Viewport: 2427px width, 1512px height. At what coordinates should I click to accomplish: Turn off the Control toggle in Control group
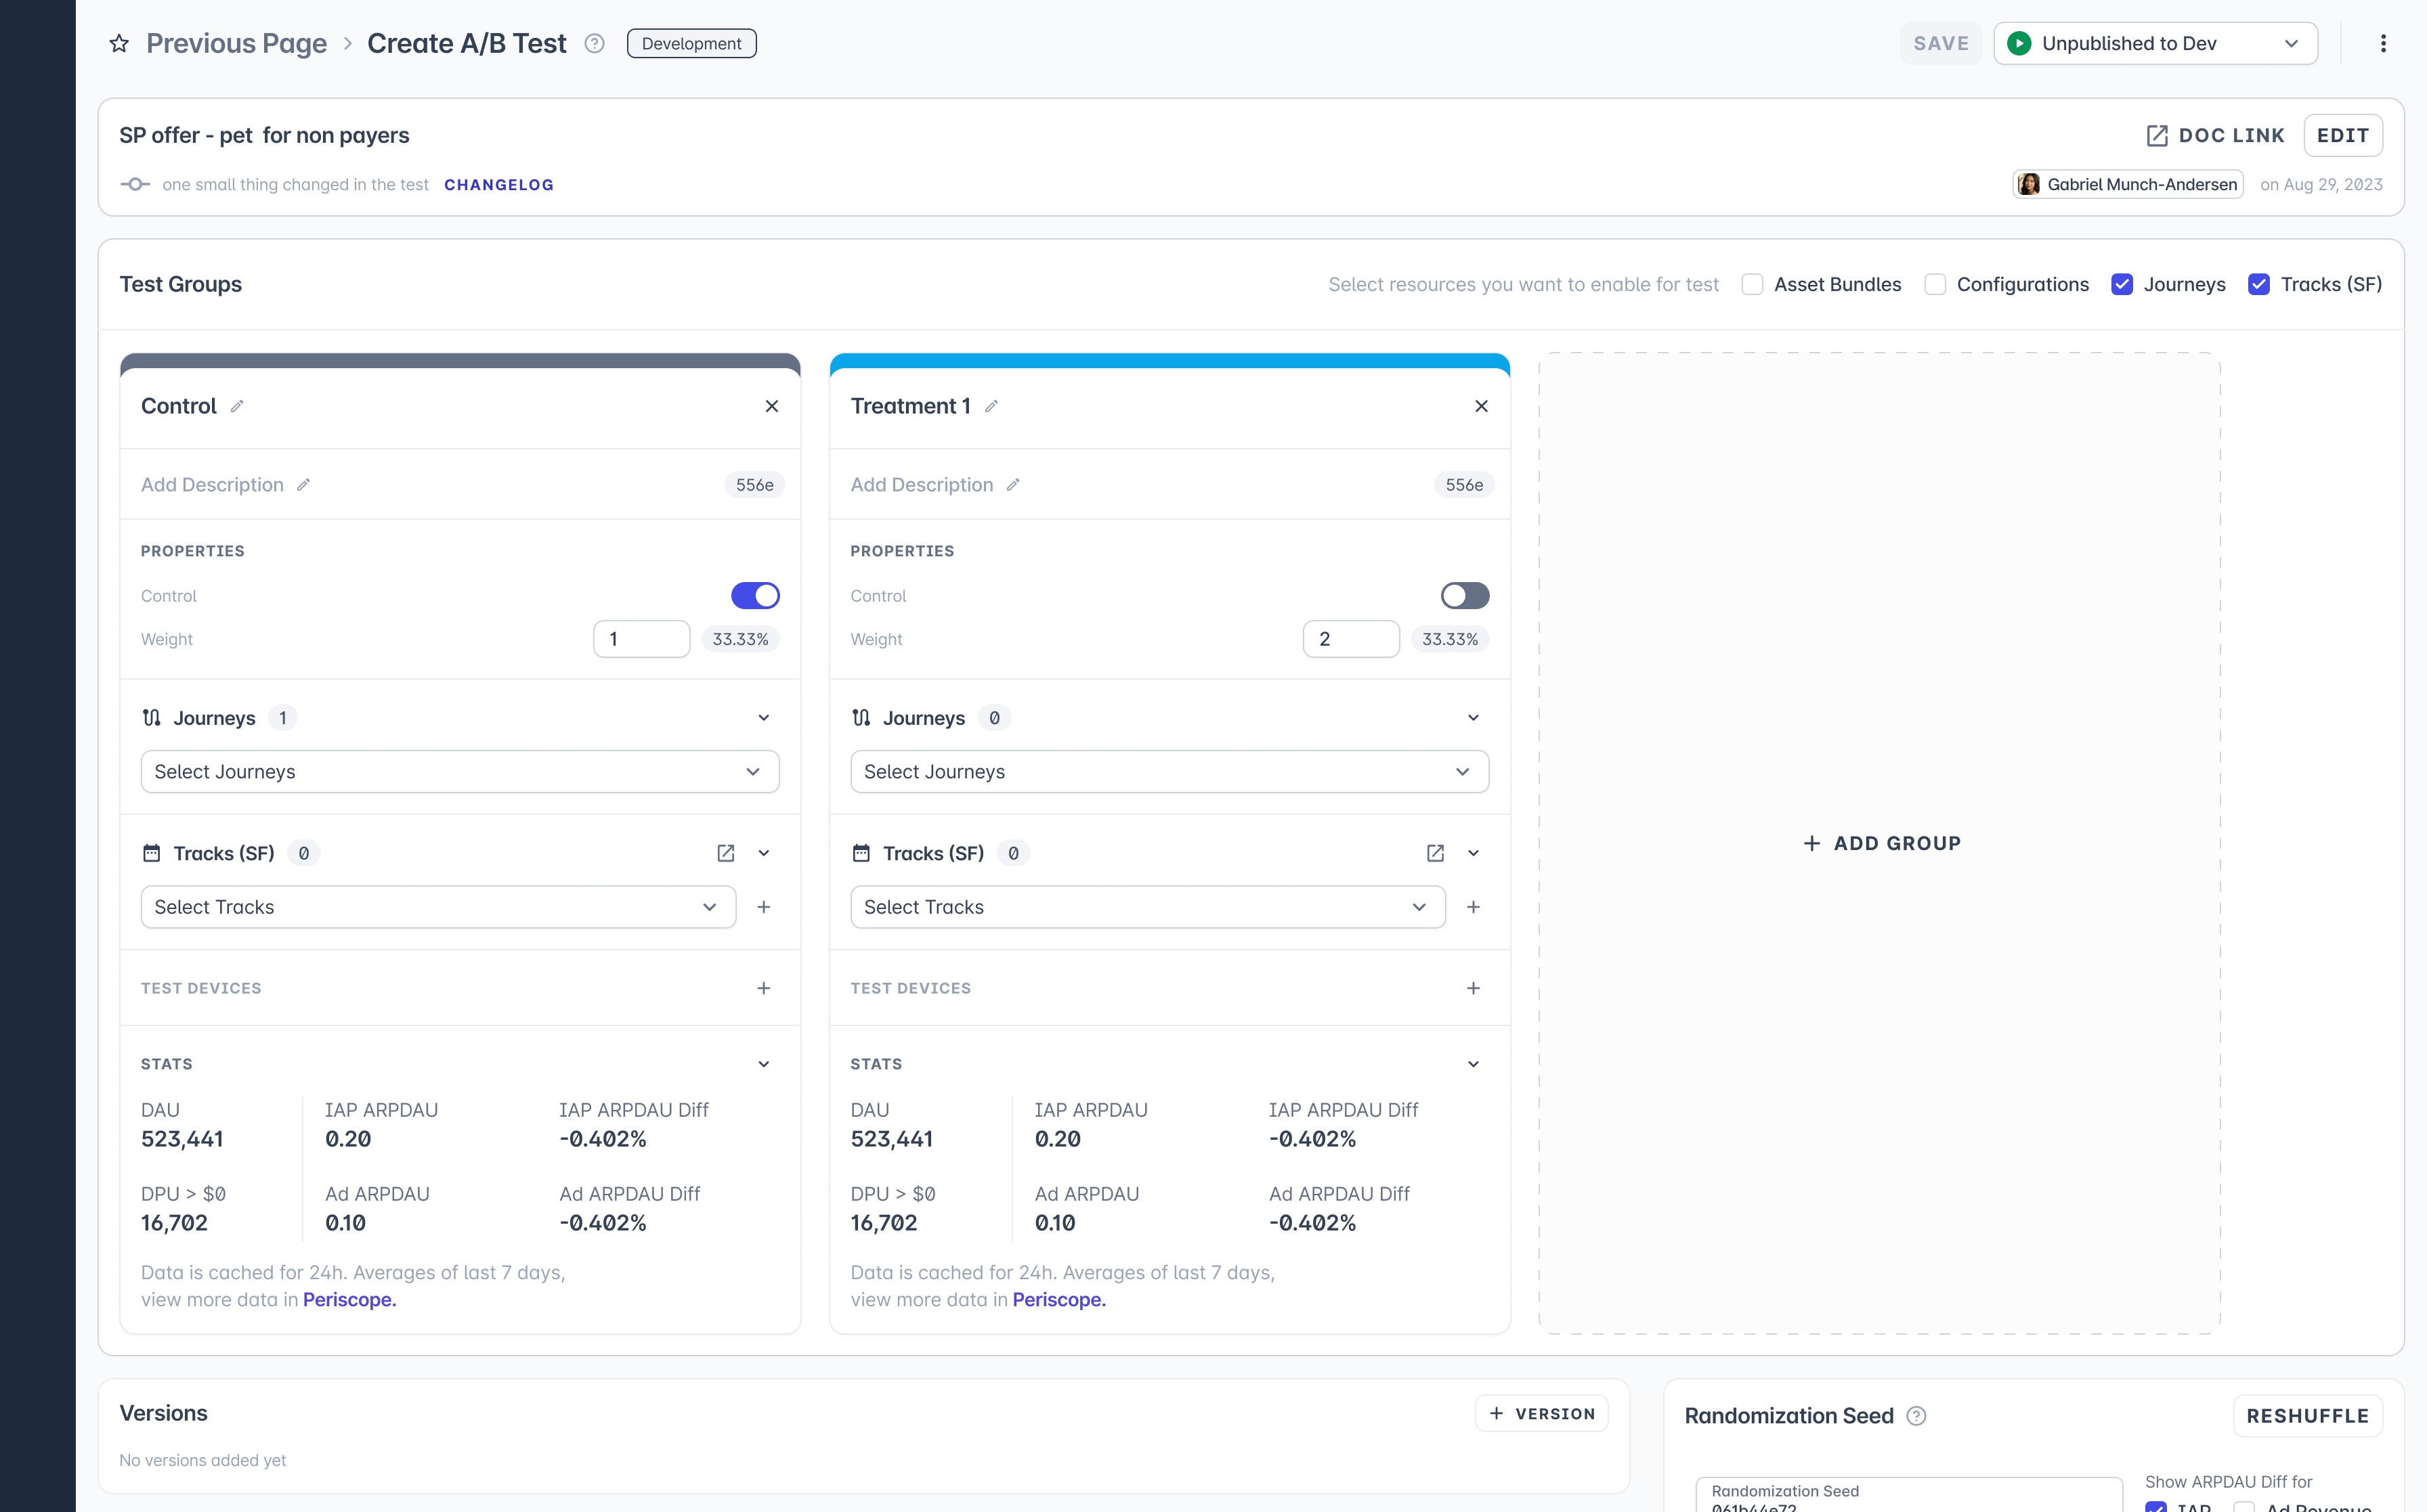coord(755,596)
